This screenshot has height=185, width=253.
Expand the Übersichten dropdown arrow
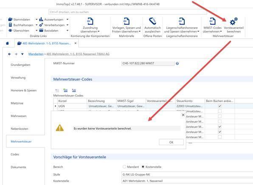click(37, 31)
